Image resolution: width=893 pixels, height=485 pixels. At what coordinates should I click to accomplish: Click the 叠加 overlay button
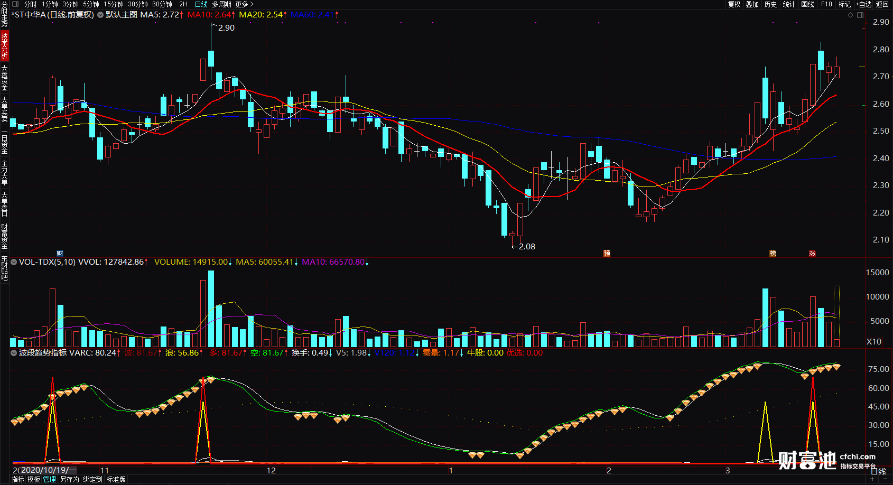coord(752,4)
